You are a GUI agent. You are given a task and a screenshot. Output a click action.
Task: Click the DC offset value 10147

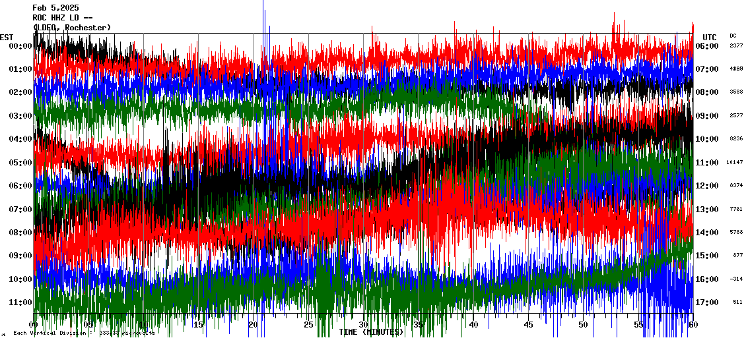(735, 163)
